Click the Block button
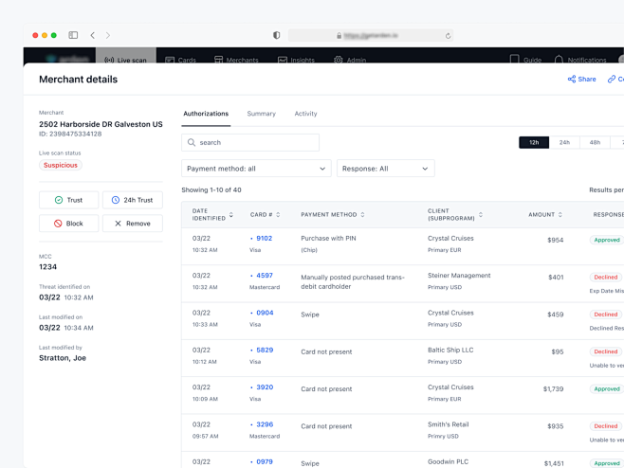This screenshot has width=624, height=468. pos(68,224)
